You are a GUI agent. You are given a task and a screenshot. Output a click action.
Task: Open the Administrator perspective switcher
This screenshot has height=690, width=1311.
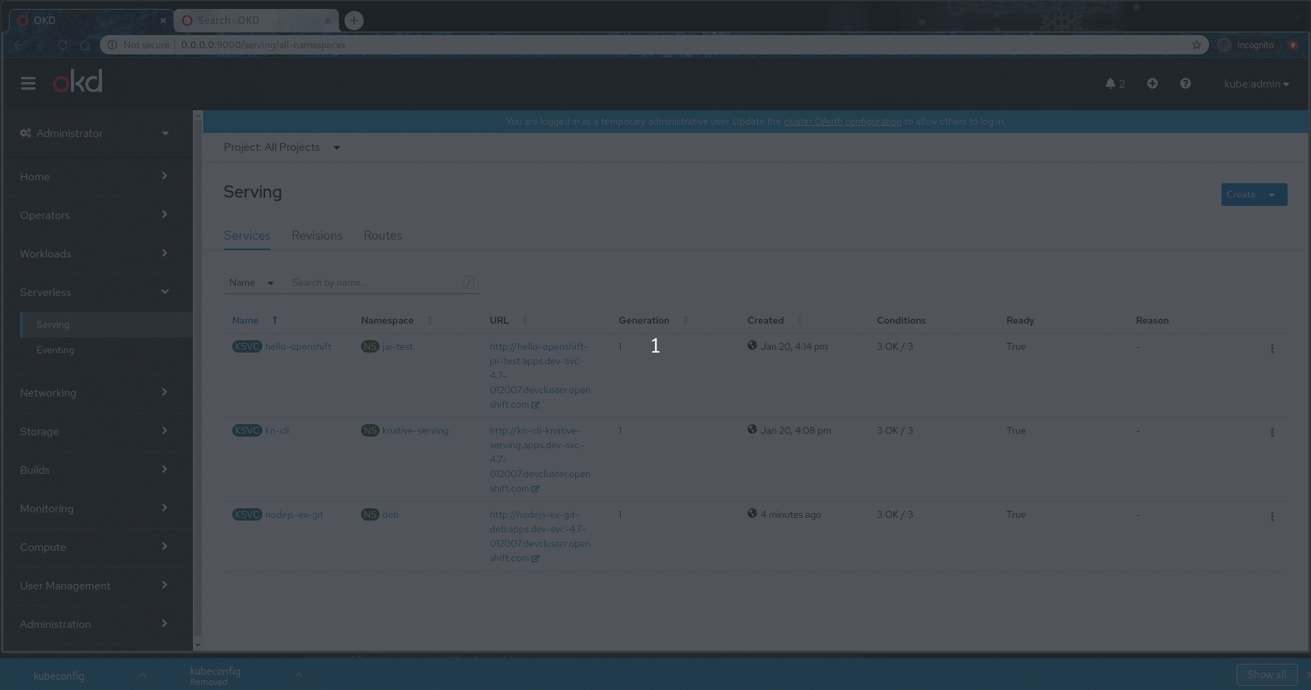pos(95,133)
